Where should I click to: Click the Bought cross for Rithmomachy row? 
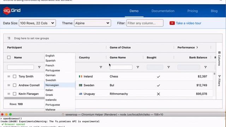point(159,94)
